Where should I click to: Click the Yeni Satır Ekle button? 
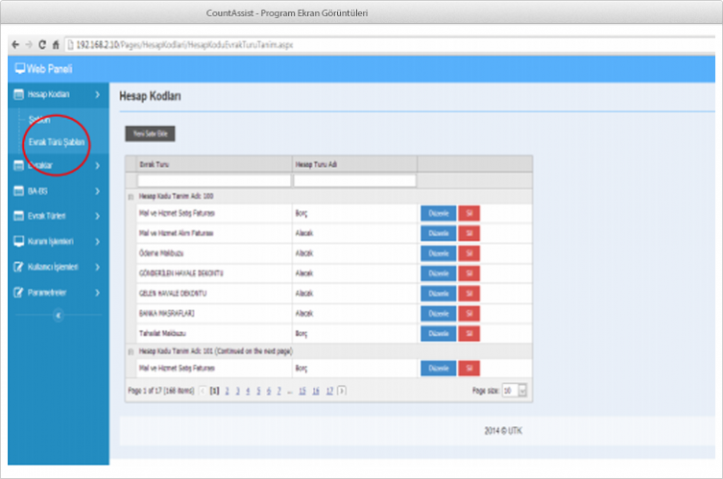tap(150, 134)
